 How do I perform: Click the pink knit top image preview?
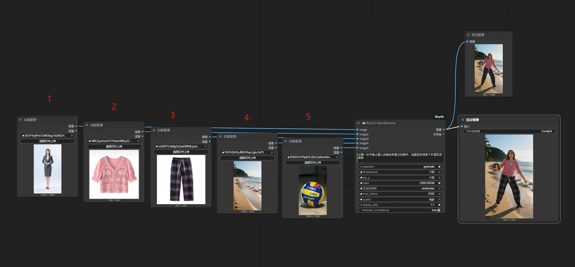pos(114,174)
